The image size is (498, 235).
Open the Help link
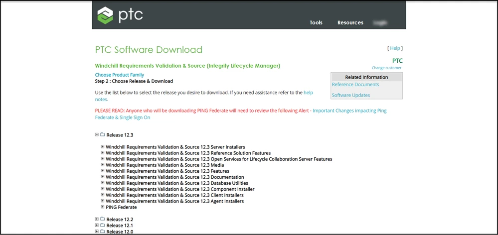[x=395, y=48]
